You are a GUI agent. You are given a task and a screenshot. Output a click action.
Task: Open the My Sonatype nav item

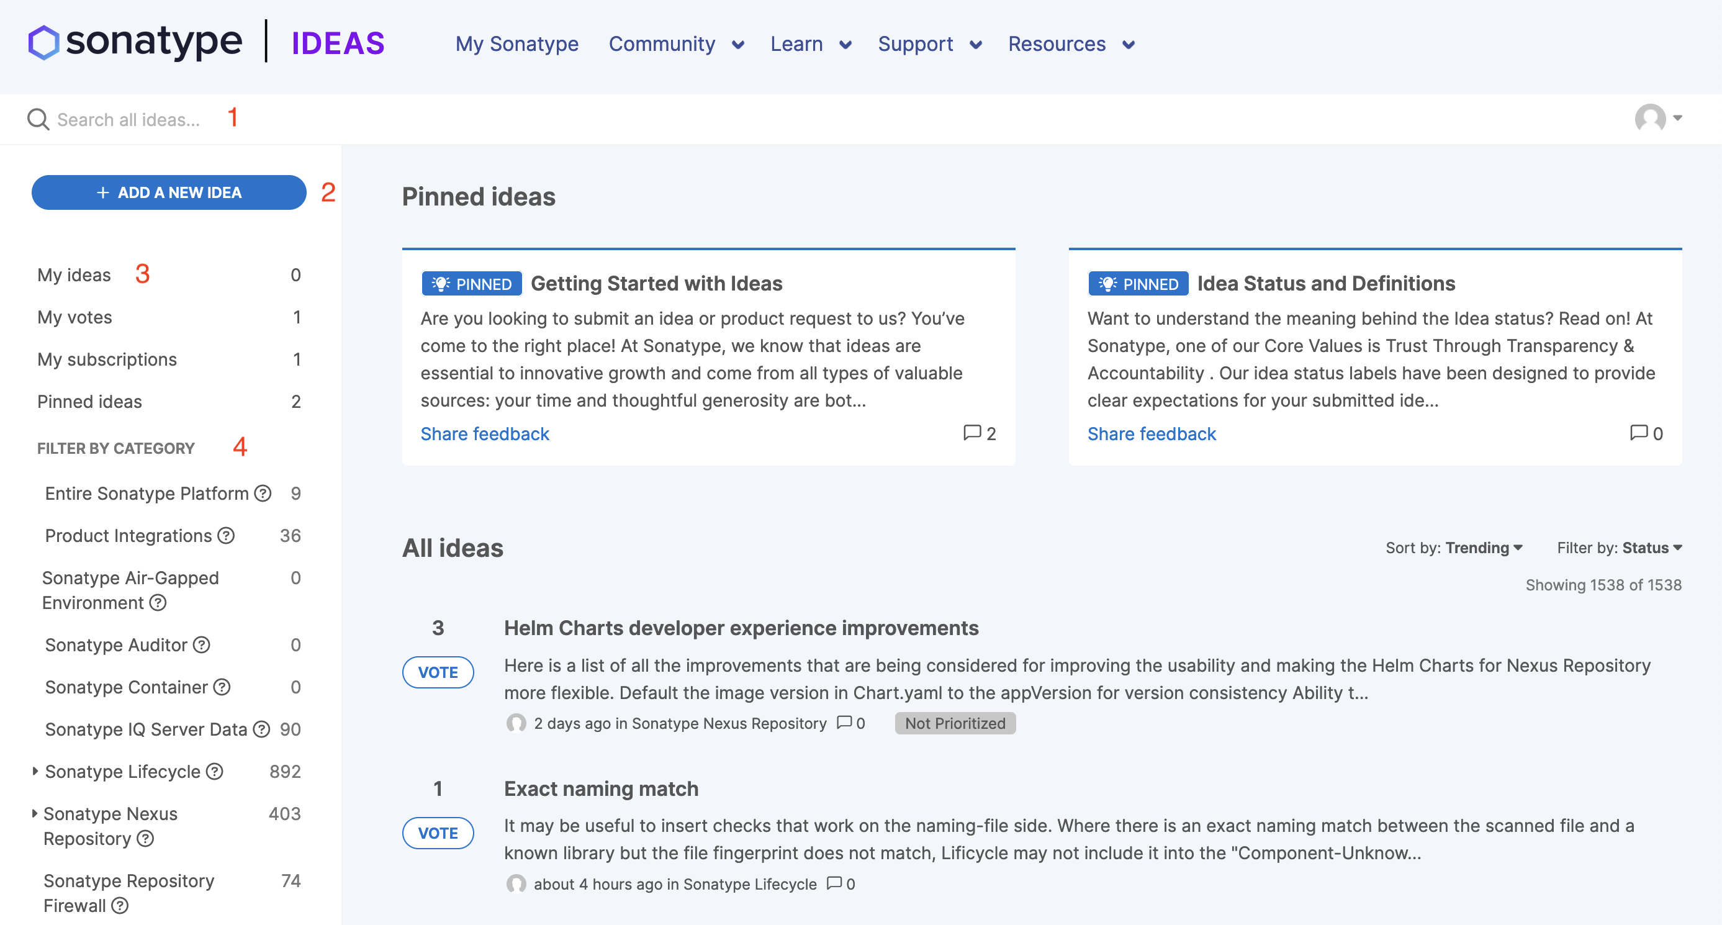click(x=516, y=44)
